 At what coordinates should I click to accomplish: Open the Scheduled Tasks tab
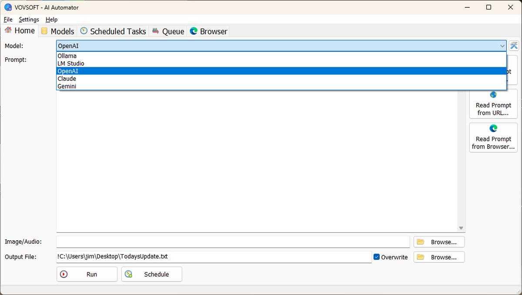113,31
